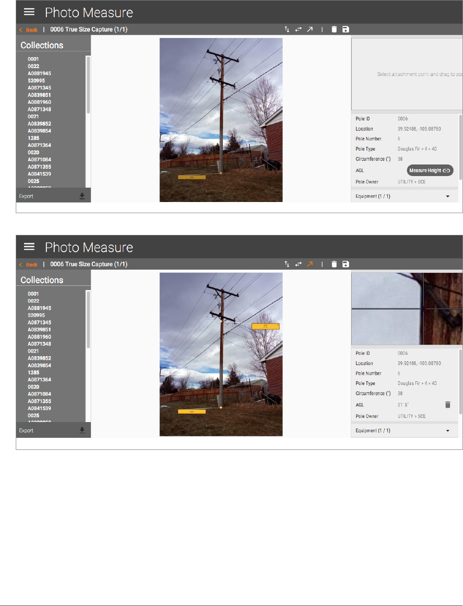Select the white measure arrow tool in upper screenshot
Screen dimensions: 463x606
click(310, 29)
